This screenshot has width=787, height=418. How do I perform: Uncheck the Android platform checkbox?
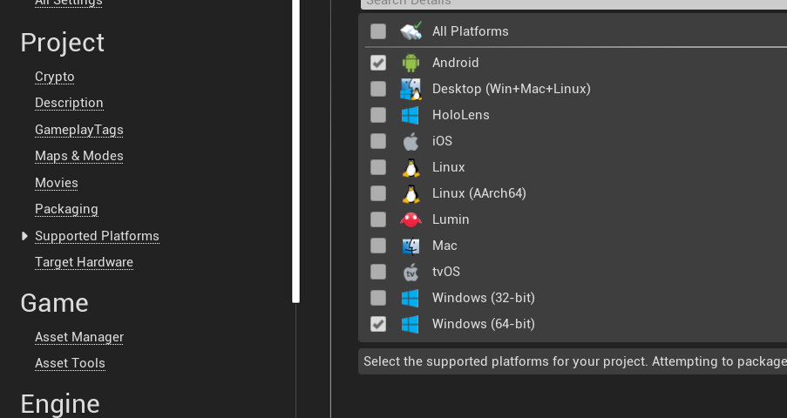378,63
